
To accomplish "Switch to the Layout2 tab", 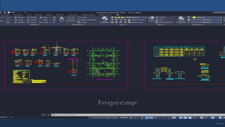I will click(3, 117).
